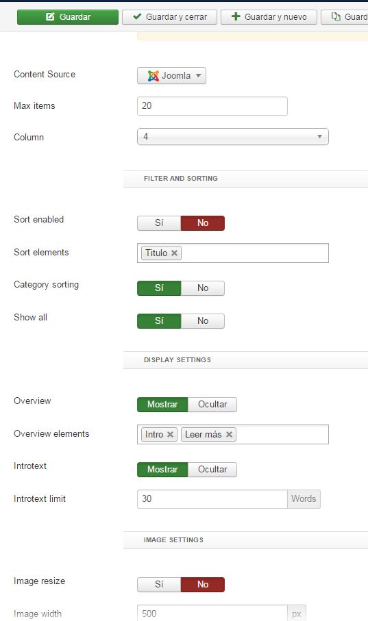368x621 pixels.
Task: Set Image resize to Sí
Action: click(159, 585)
